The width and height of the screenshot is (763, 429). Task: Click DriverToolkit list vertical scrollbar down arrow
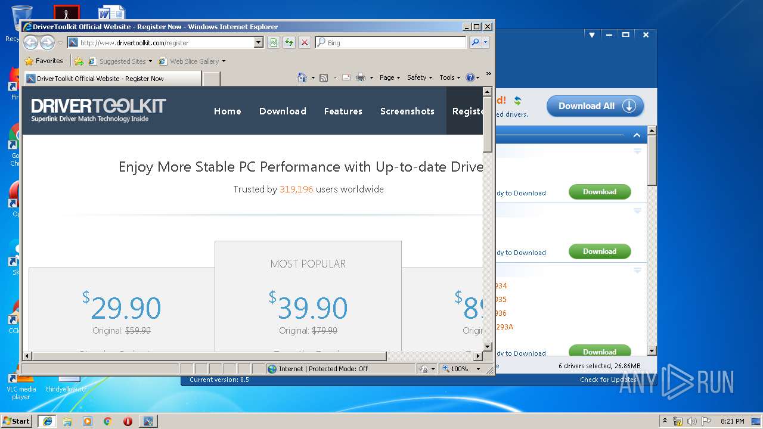point(652,351)
